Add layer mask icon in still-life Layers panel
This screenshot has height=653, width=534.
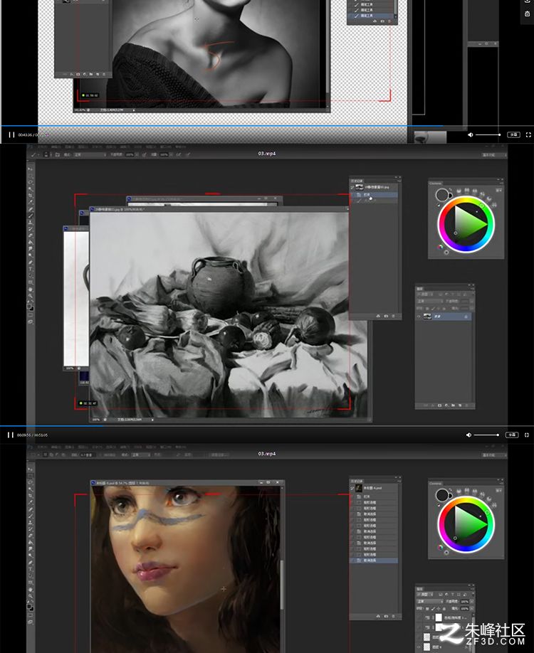coord(439,405)
